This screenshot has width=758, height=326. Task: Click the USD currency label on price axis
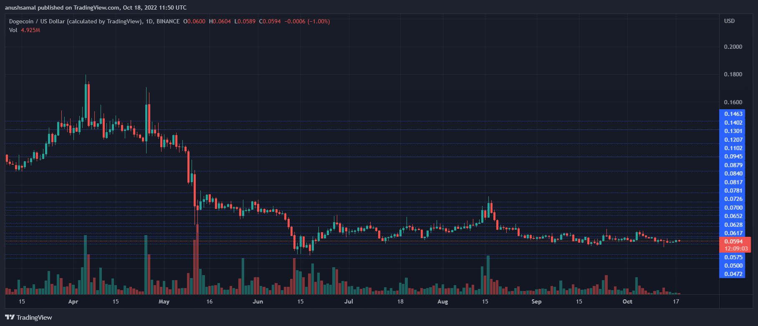730,21
